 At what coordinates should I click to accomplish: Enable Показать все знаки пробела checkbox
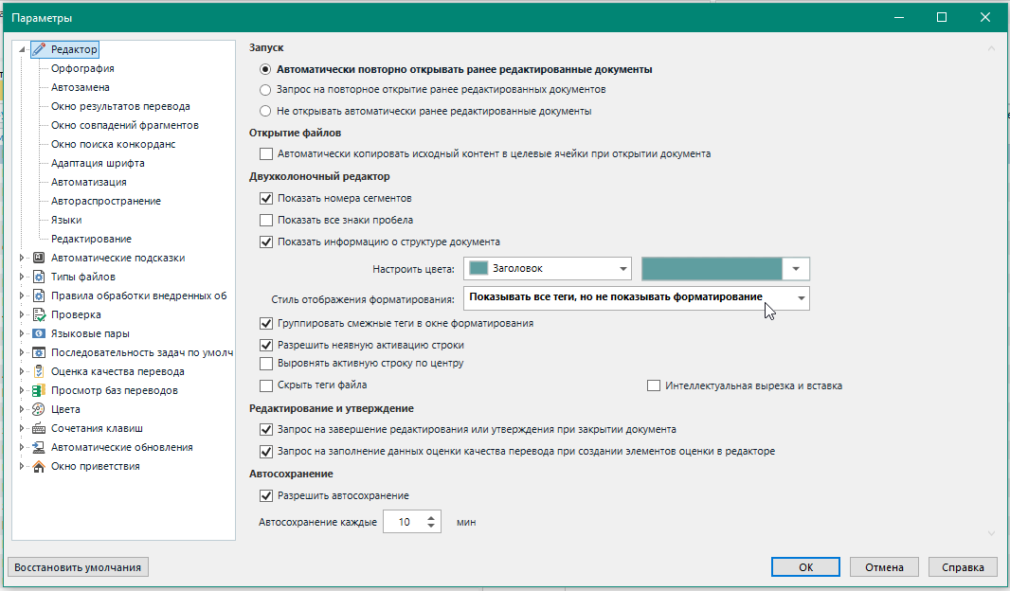(266, 220)
